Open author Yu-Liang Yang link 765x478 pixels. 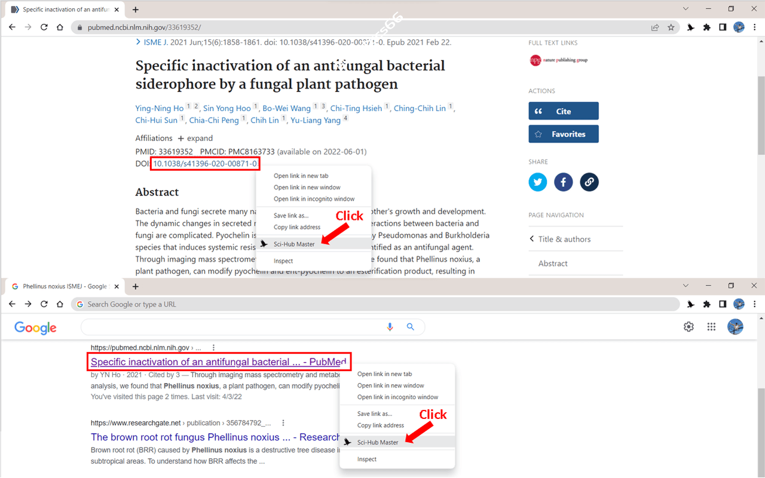coord(316,120)
